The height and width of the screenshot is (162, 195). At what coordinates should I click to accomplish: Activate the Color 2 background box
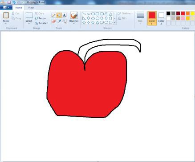pyautogui.click(x=161, y=18)
